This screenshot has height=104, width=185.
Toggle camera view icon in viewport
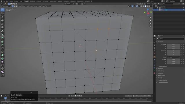[x=150, y=23]
